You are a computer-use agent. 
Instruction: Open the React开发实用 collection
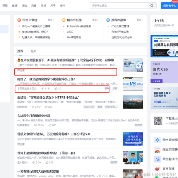tap(120, 32)
